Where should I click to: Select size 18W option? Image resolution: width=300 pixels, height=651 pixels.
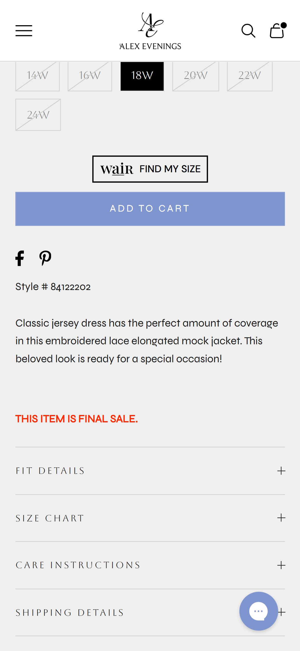[x=142, y=76]
